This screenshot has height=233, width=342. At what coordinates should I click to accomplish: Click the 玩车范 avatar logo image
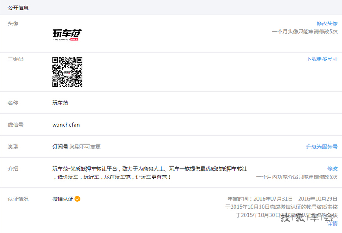click(67, 35)
